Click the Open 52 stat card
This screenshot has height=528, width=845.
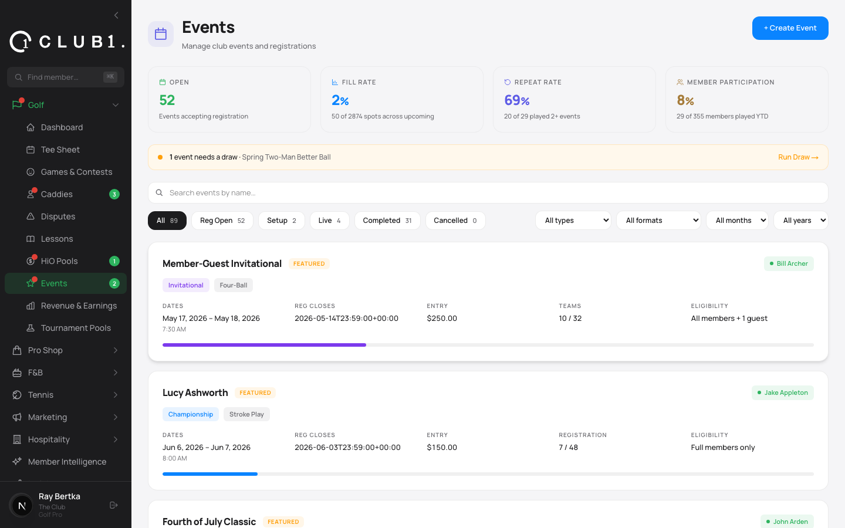pos(229,99)
